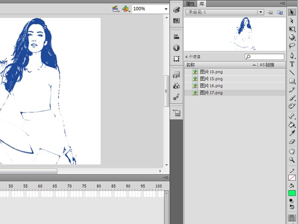Select the Pen tool
Screen dimensions: 299x224
click(x=292, y=56)
